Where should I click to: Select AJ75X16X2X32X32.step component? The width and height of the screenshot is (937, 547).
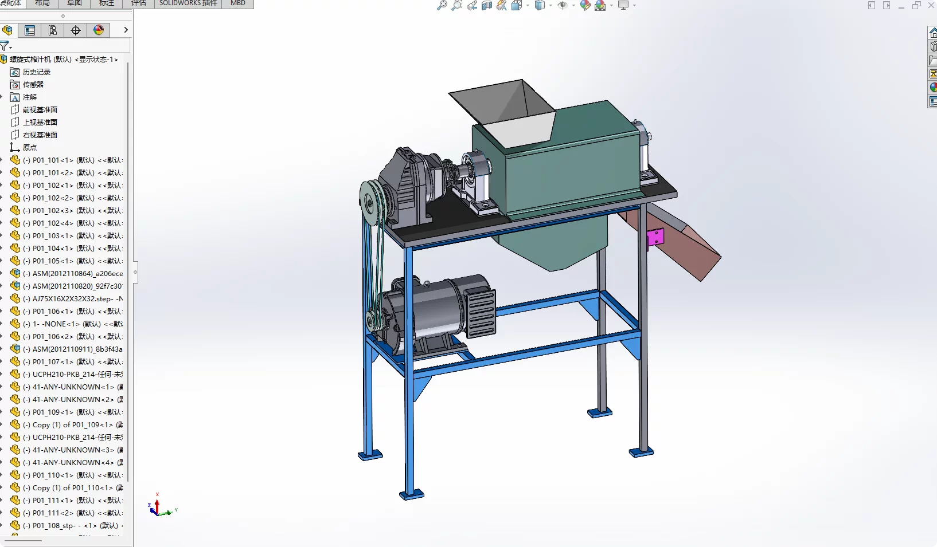pyautogui.click(x=67, y=299)
